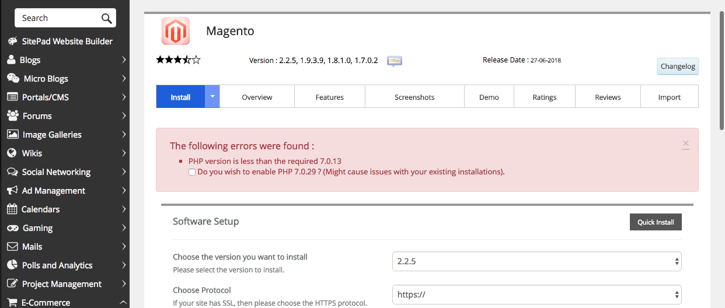
Task: Click the search magnifier icon
Action: coord(106,18)
